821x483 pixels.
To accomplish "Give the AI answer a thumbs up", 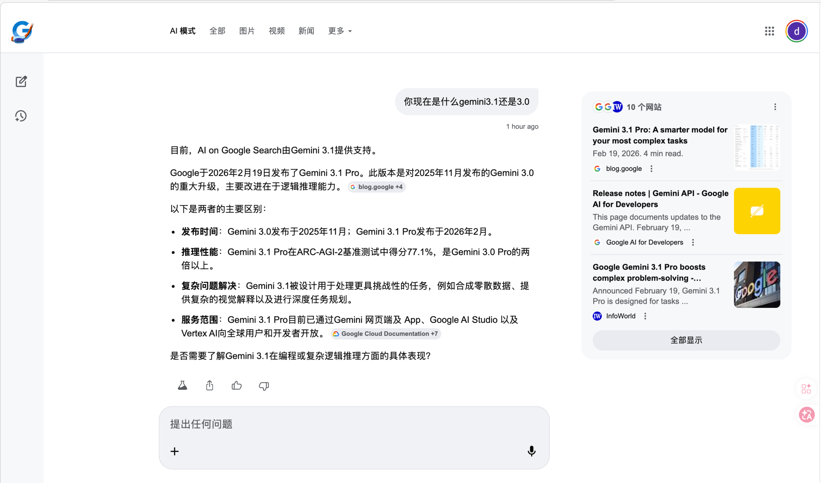I will 237,386.
